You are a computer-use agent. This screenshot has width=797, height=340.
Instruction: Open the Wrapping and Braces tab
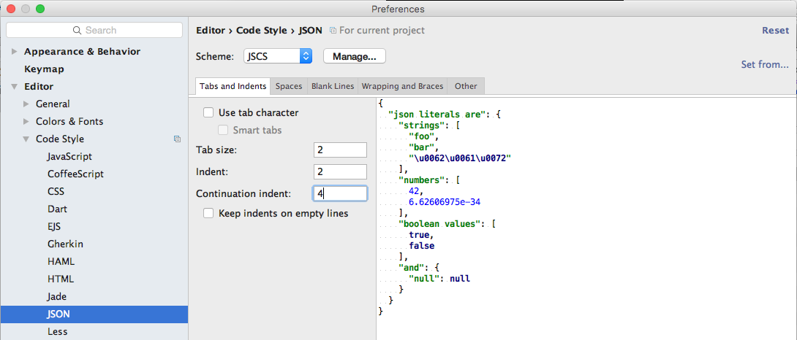[402, 86]
